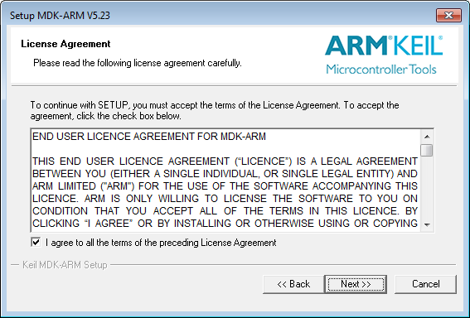This screenshot has height=318, width=470.
Task: Select the license text scrollbar thumb
Action: [427, 151]
